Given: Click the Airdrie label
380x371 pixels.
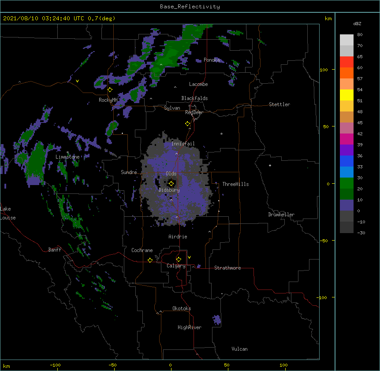Looking at the screenshot, I should tap(178, 237).
